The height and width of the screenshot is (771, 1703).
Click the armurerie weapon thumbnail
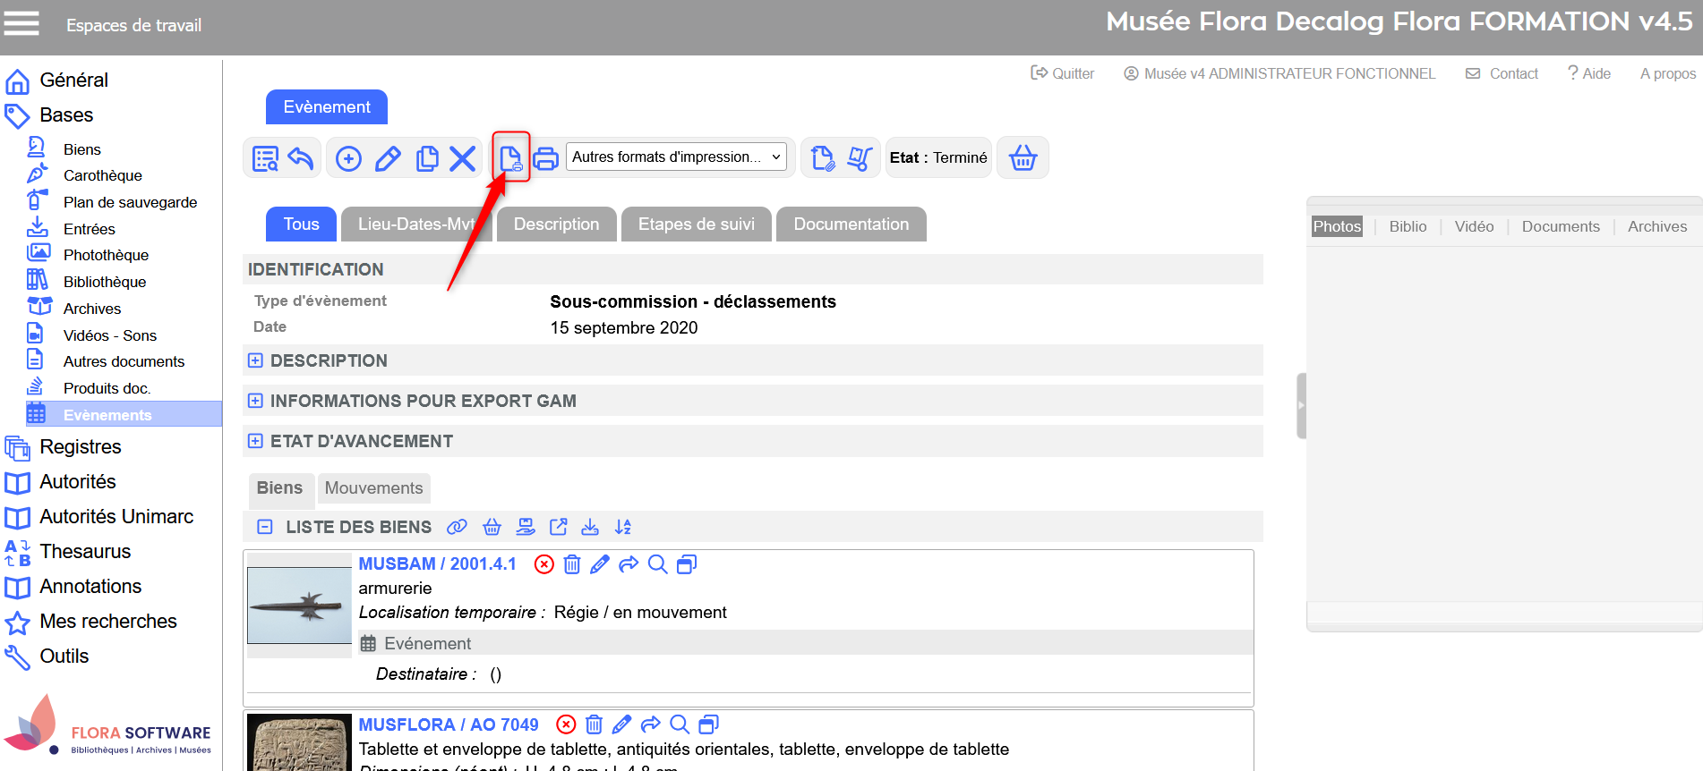pos(299,606)
